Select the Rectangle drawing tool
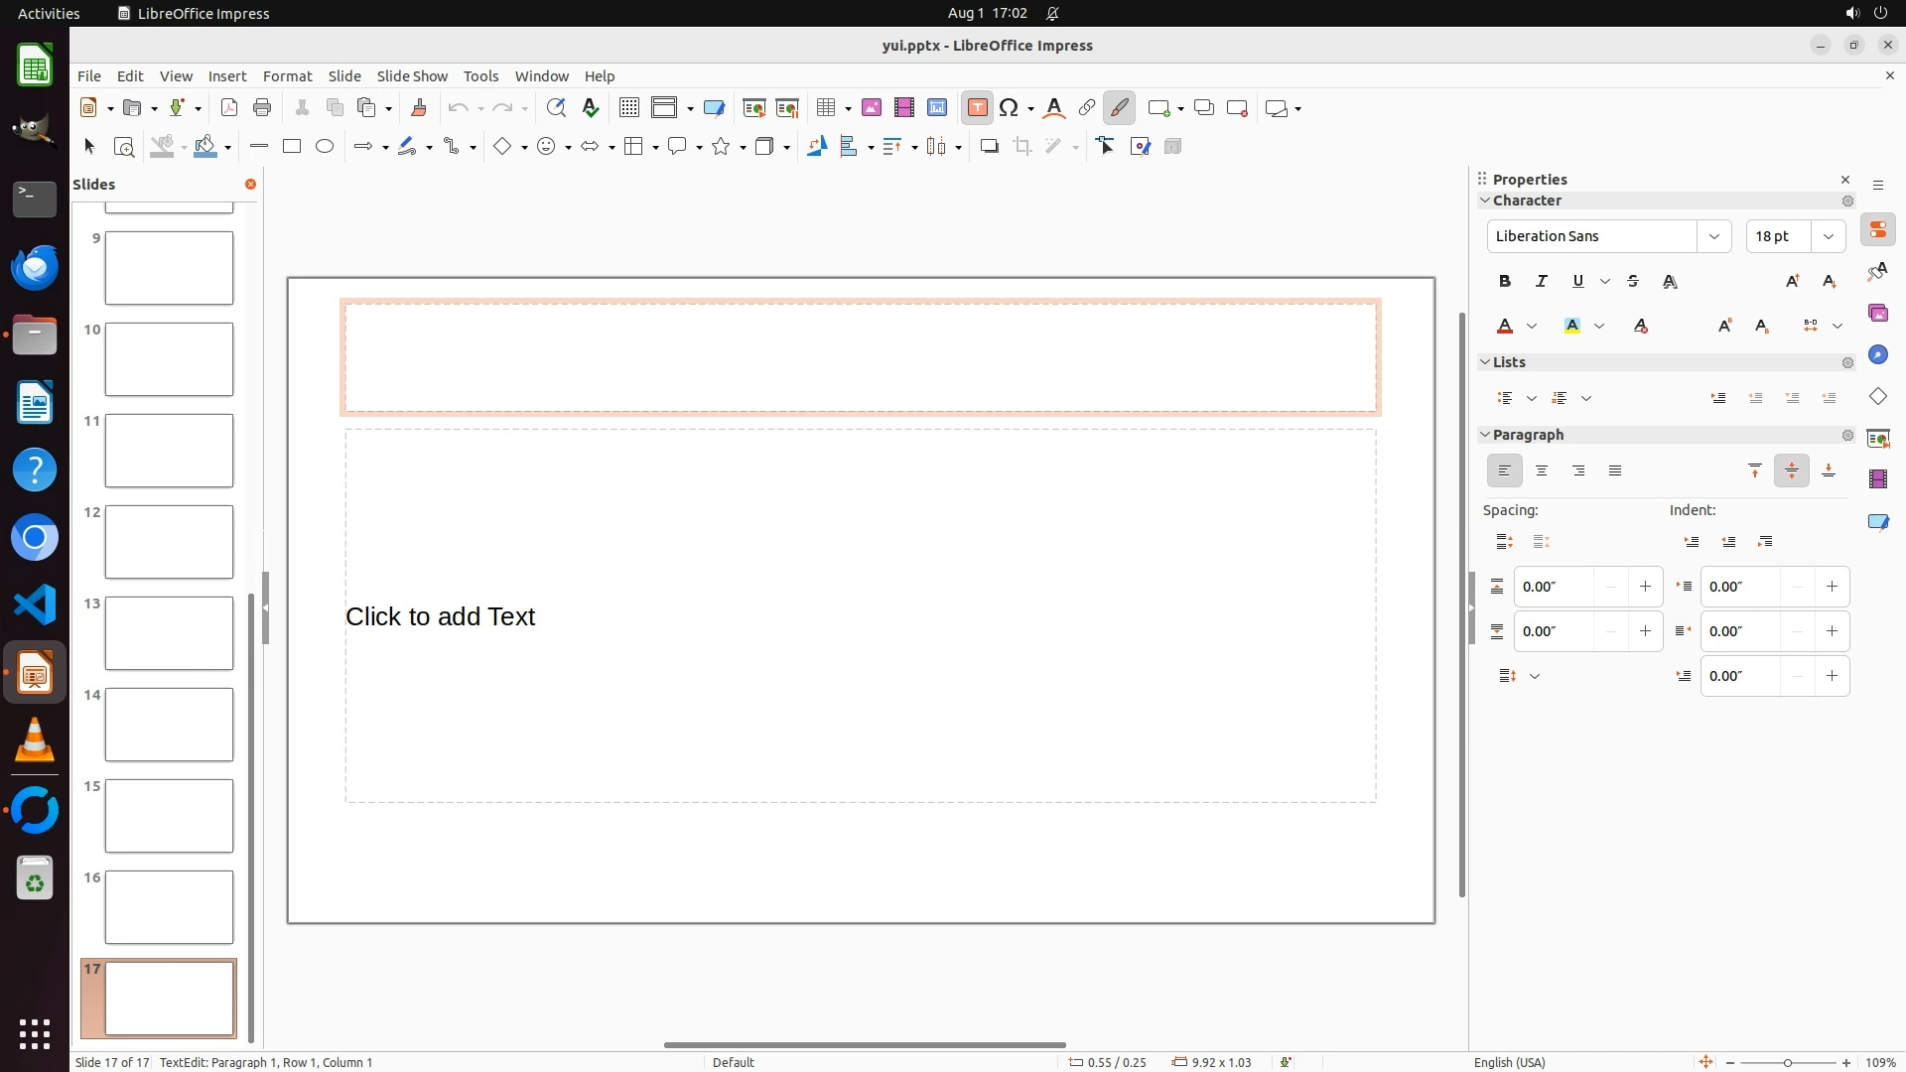This screenshot has width=1906, height=1072. click(292, 147)
